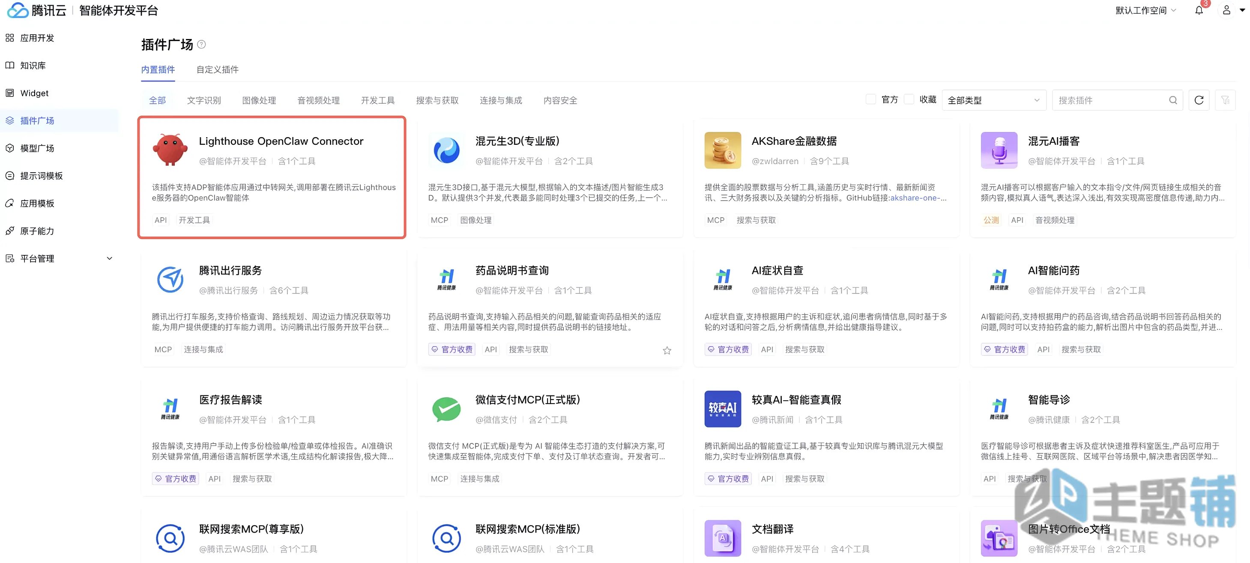Open the user account avatar icon

1226,10
